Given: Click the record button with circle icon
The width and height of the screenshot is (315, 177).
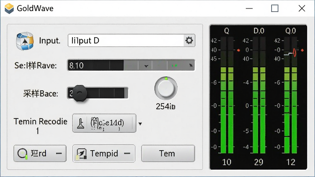Looking at the screenshot, I should click(x=40, y=154).
